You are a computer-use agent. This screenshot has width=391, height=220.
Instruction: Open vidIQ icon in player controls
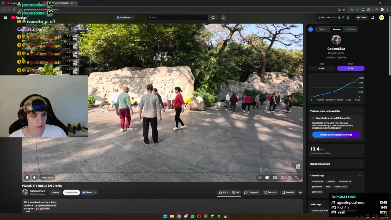tap(260, 178)
